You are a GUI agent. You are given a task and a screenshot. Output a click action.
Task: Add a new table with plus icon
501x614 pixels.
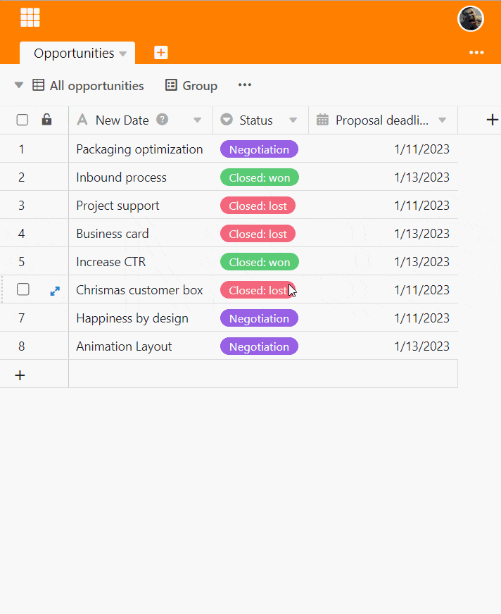click(161, 53)
